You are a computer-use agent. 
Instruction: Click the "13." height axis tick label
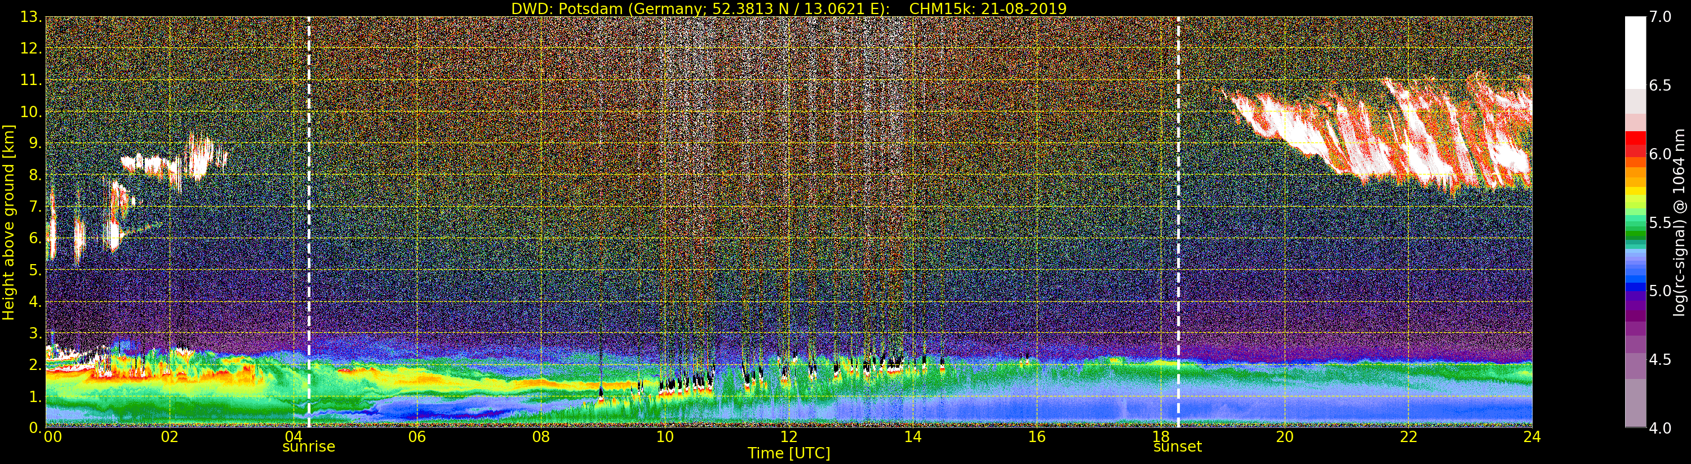click(31, 17)
